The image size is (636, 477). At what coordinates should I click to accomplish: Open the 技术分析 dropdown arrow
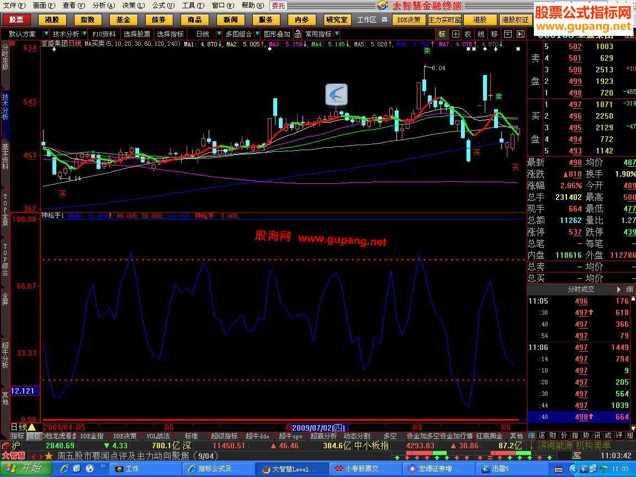coord(84,34)
